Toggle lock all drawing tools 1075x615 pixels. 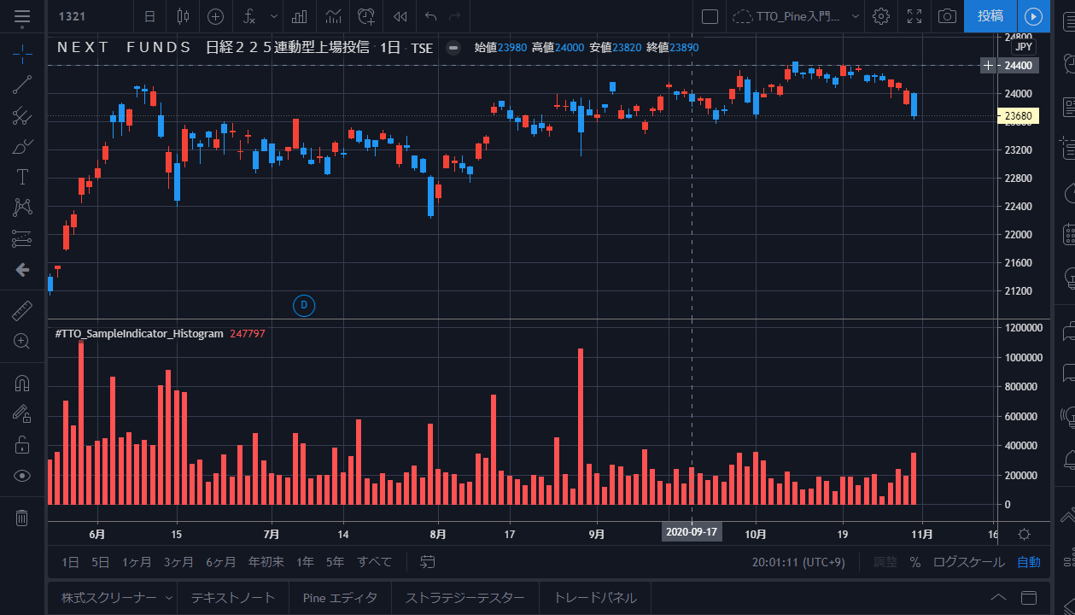point(22,445)
